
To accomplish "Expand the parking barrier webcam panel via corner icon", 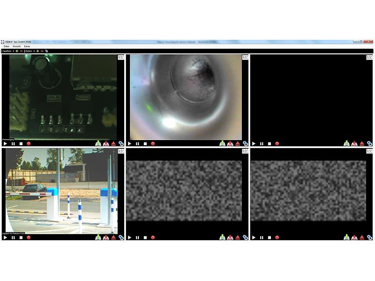I will click(x=120, y=151).
